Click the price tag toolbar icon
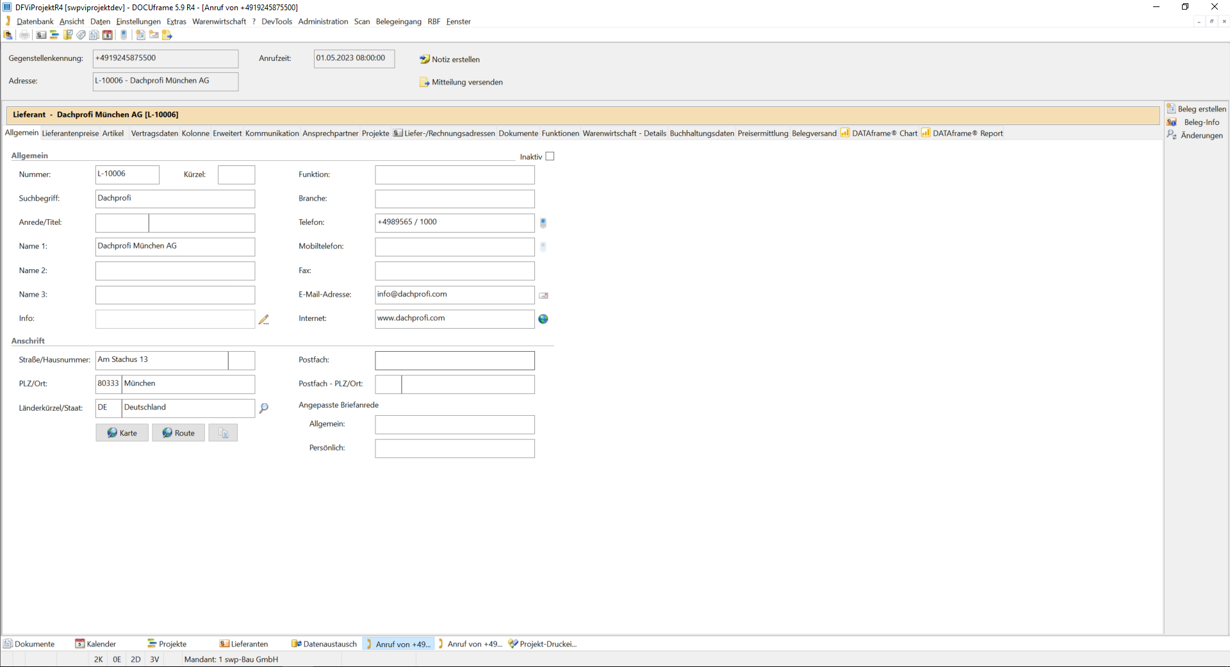Screen dimensions: 1230x667 (81, 35)
